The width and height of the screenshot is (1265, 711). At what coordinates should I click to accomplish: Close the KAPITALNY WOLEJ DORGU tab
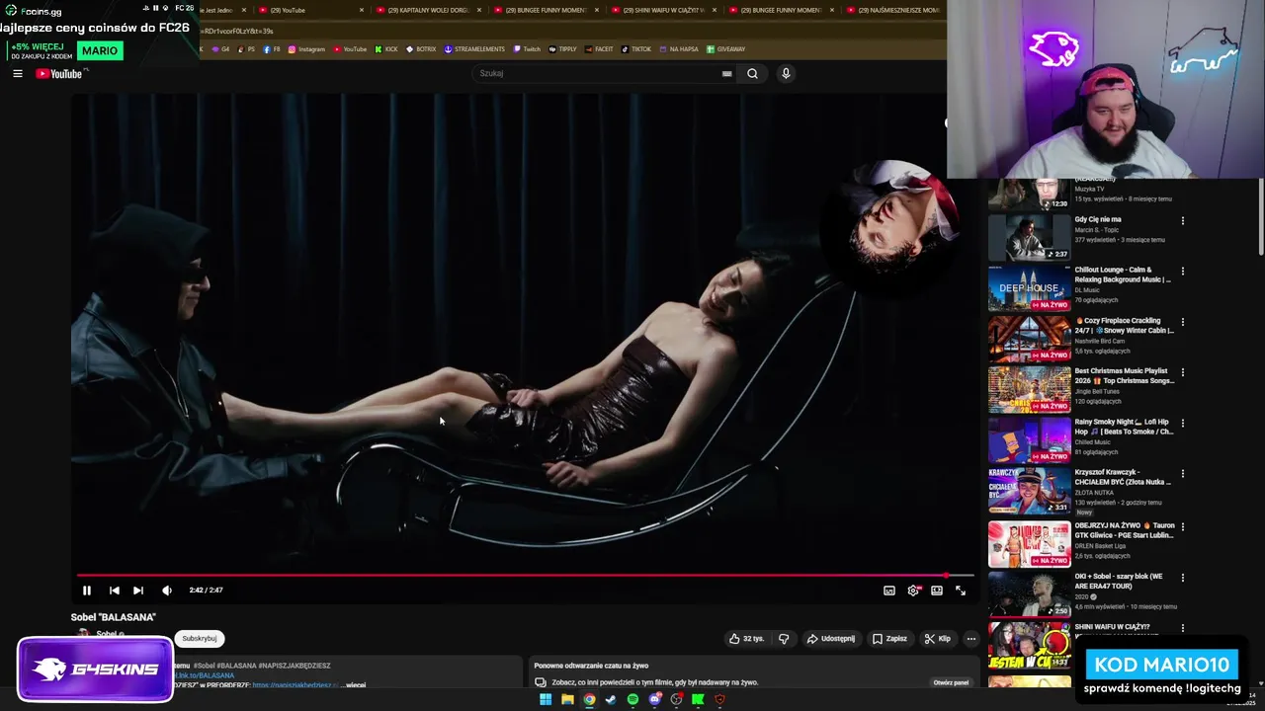pyautogui.click(x=478, y=10)
